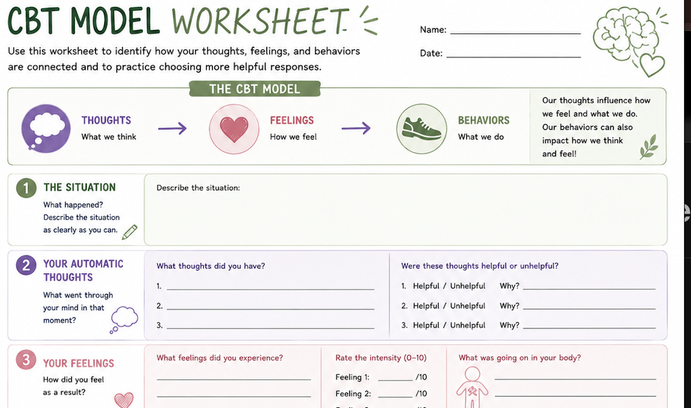Click the green shoe Behaviors icon
The width and height of the screenshot is (691, 408).
point(422,128)
